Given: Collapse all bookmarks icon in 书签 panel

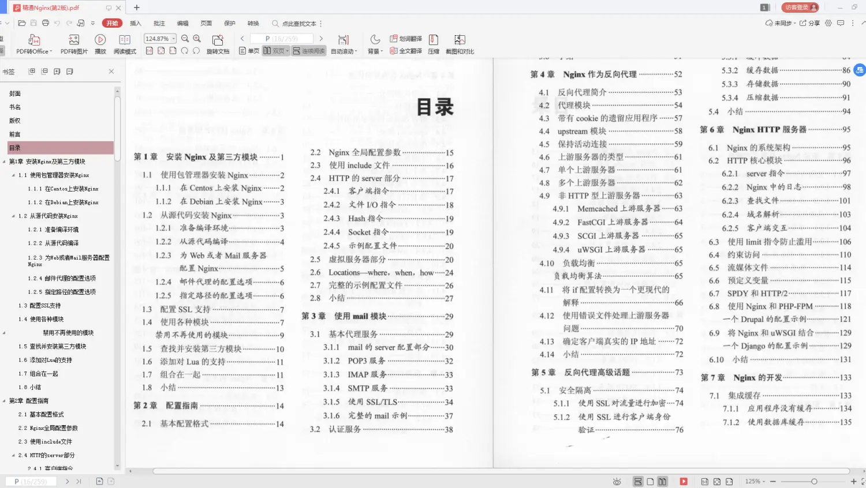Looking at the screenshot, I should pyautogui.click(x=44, y=72).
